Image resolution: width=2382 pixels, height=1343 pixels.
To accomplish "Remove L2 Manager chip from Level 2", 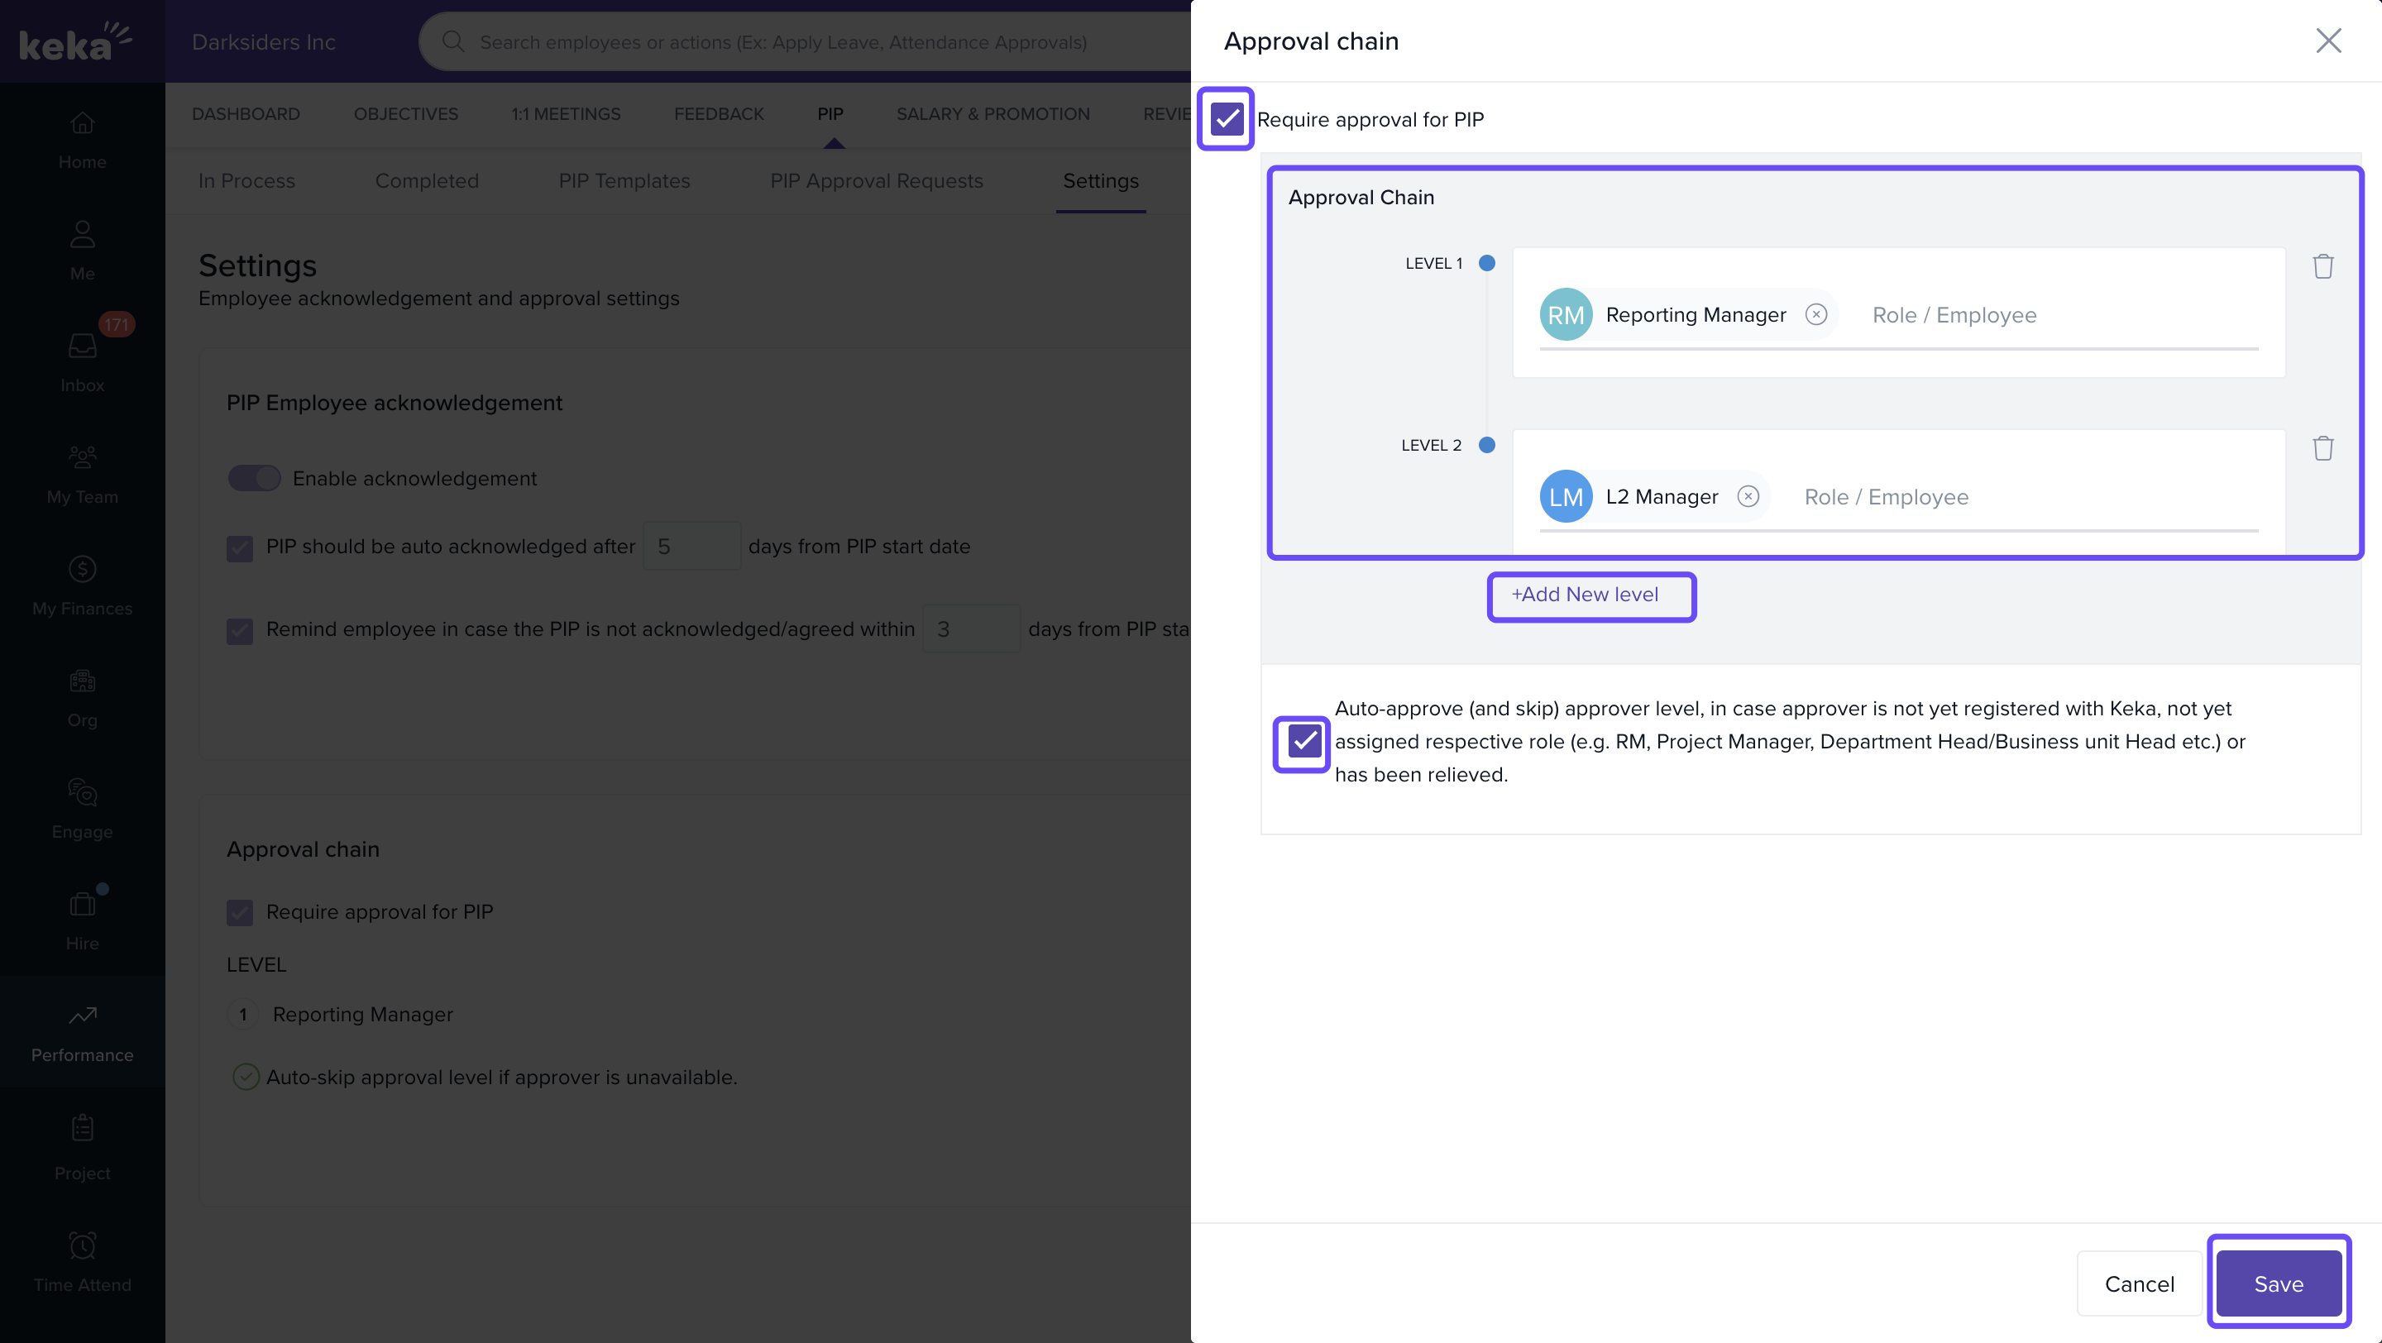I will (1748, 496).
